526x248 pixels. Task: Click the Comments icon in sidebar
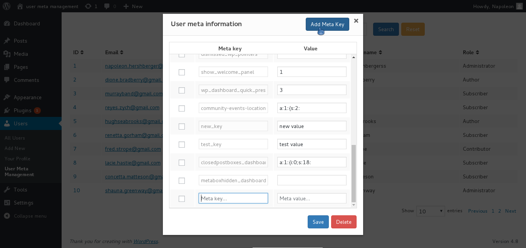7,80
